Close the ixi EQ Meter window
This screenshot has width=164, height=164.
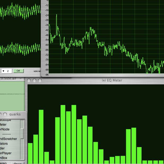(29, 80)
